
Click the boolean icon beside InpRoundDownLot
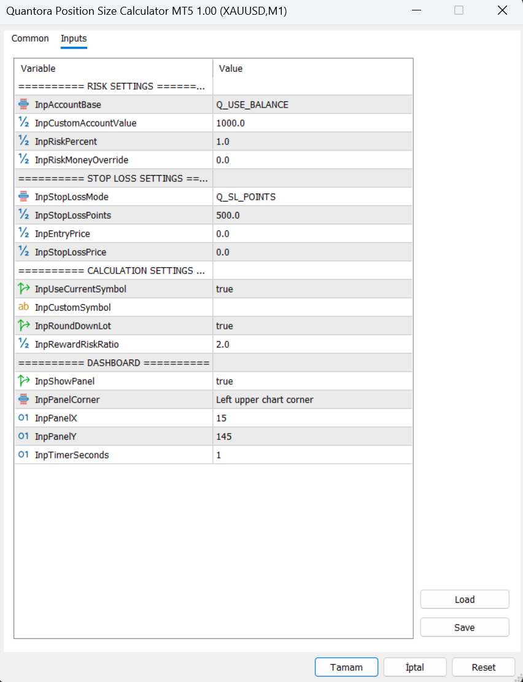coord(23,326)
